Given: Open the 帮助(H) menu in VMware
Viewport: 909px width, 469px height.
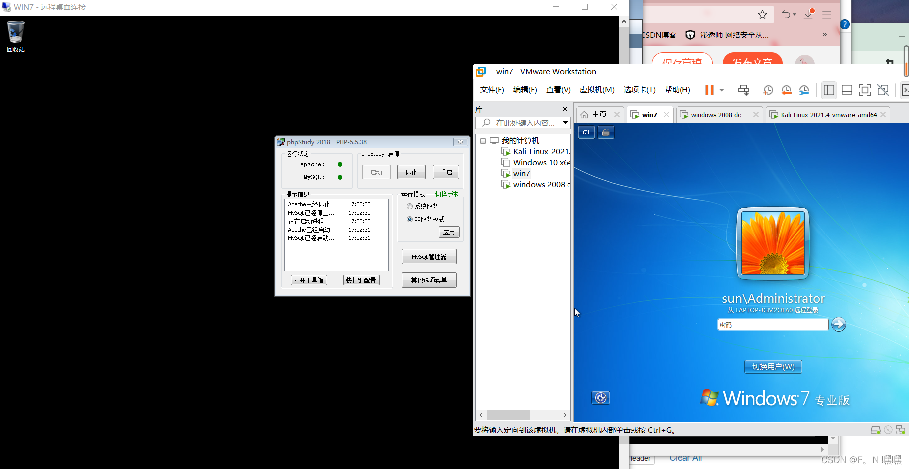Looking at the screenshot, I should 677,90.
